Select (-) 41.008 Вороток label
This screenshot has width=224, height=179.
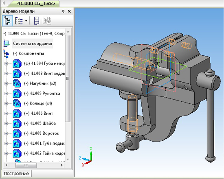[42, 133]
